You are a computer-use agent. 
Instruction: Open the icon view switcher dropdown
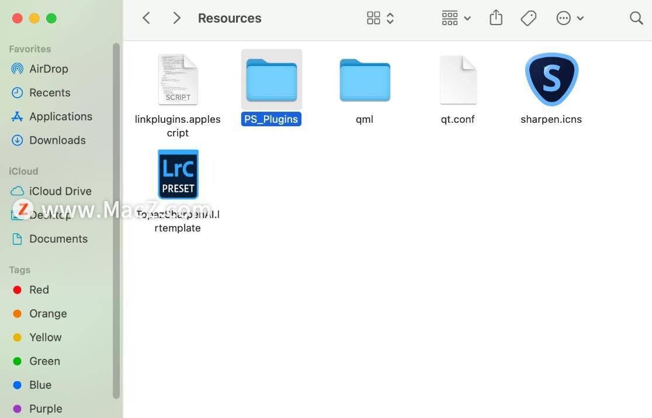(x=380, y=18)
